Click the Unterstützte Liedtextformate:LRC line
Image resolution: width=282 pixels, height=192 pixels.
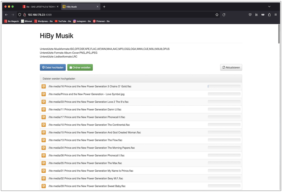tap(59, 57)
